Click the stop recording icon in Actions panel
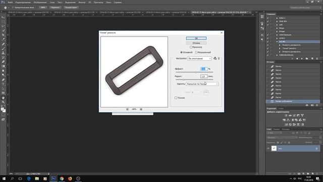 [x=292, y=59]
